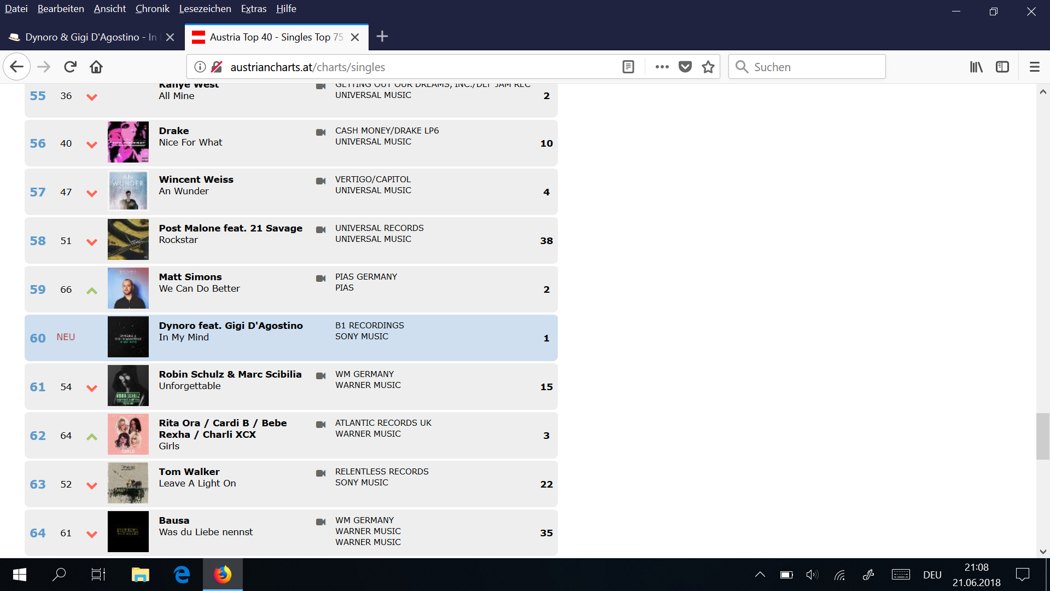
Task: Open An Wunder cover thumbnail
Action: 128,191
